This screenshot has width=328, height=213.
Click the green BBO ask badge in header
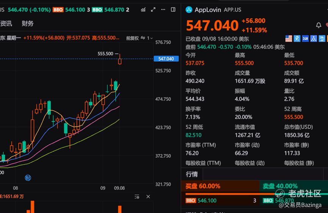(x=97, y=10)
